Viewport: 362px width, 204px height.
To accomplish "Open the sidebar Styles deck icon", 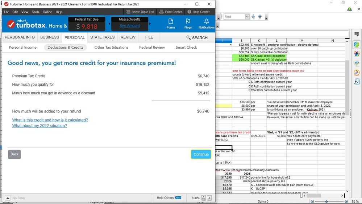I will coord(357,54).
